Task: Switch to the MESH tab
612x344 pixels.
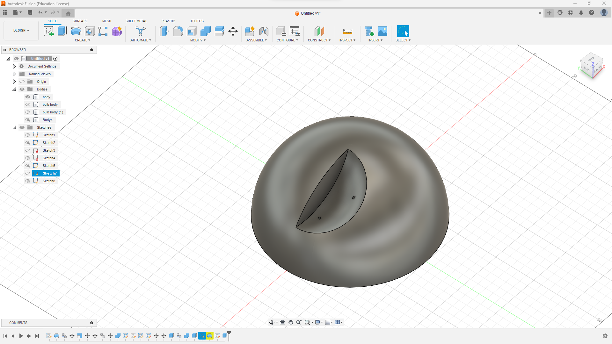Action: point(107,21)
